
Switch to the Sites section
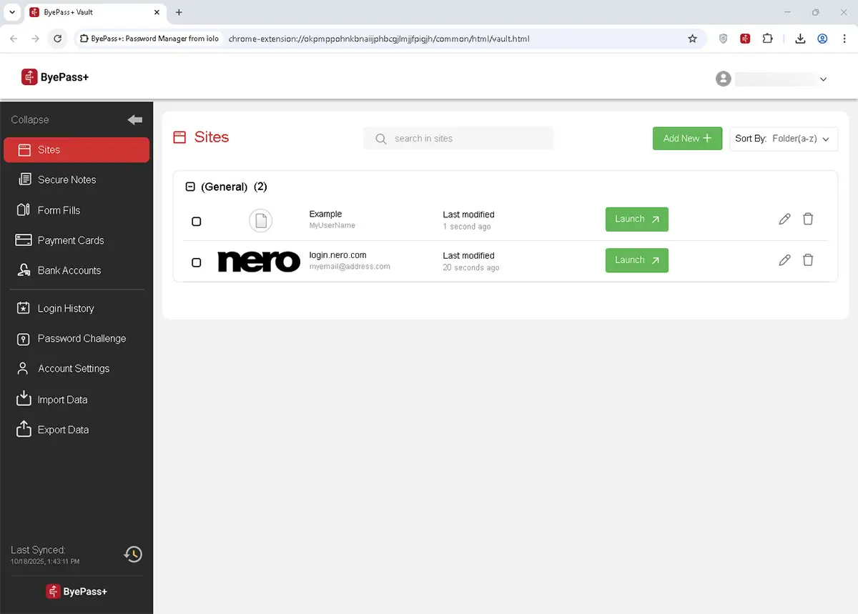(x=49, y=149)
